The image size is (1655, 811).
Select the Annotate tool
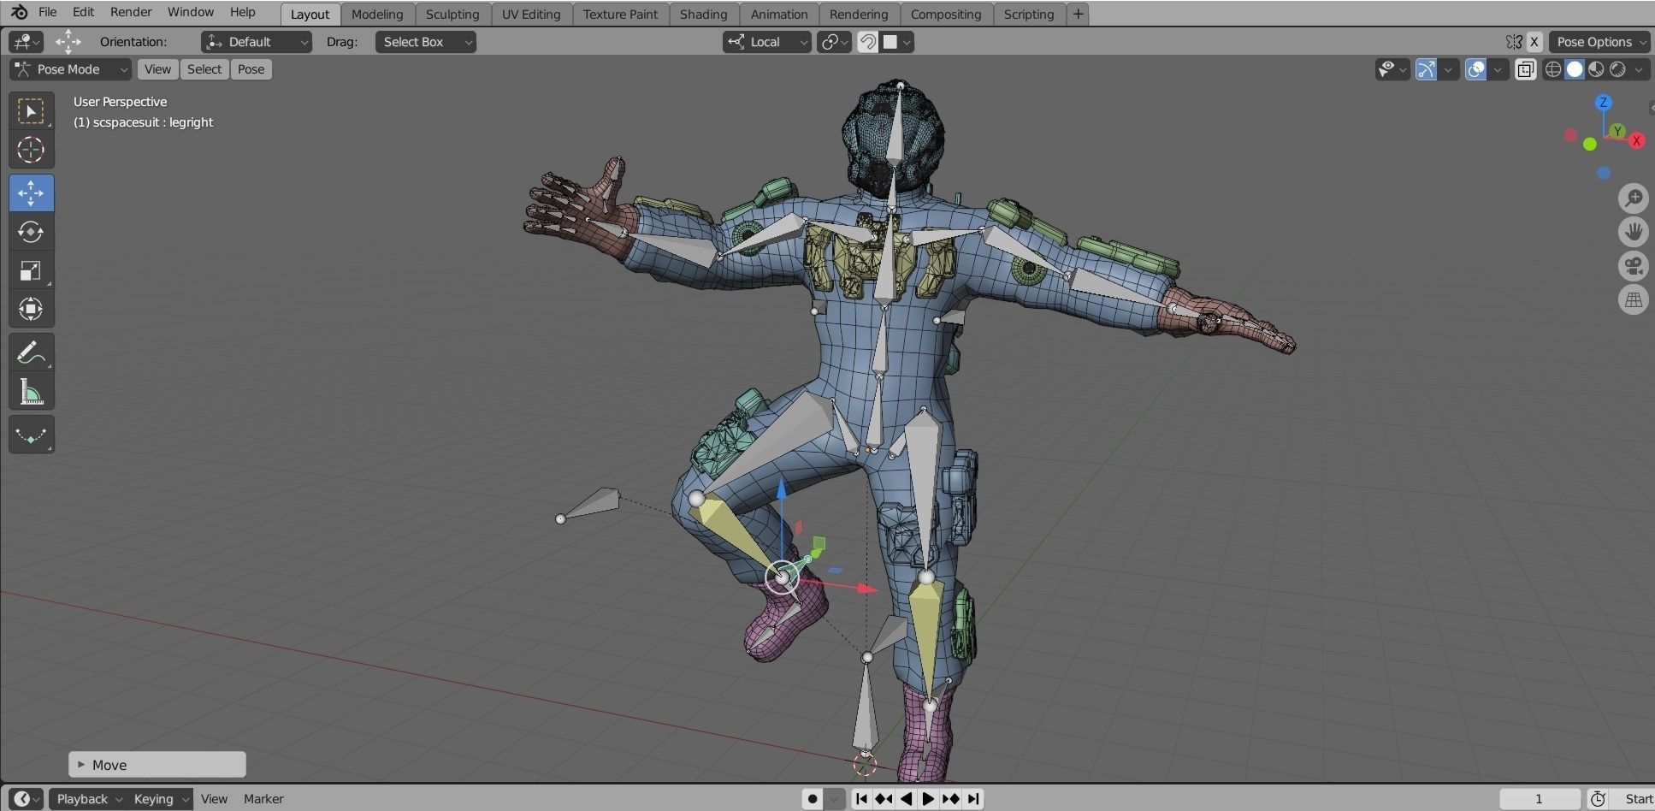[x=31, y=352]
